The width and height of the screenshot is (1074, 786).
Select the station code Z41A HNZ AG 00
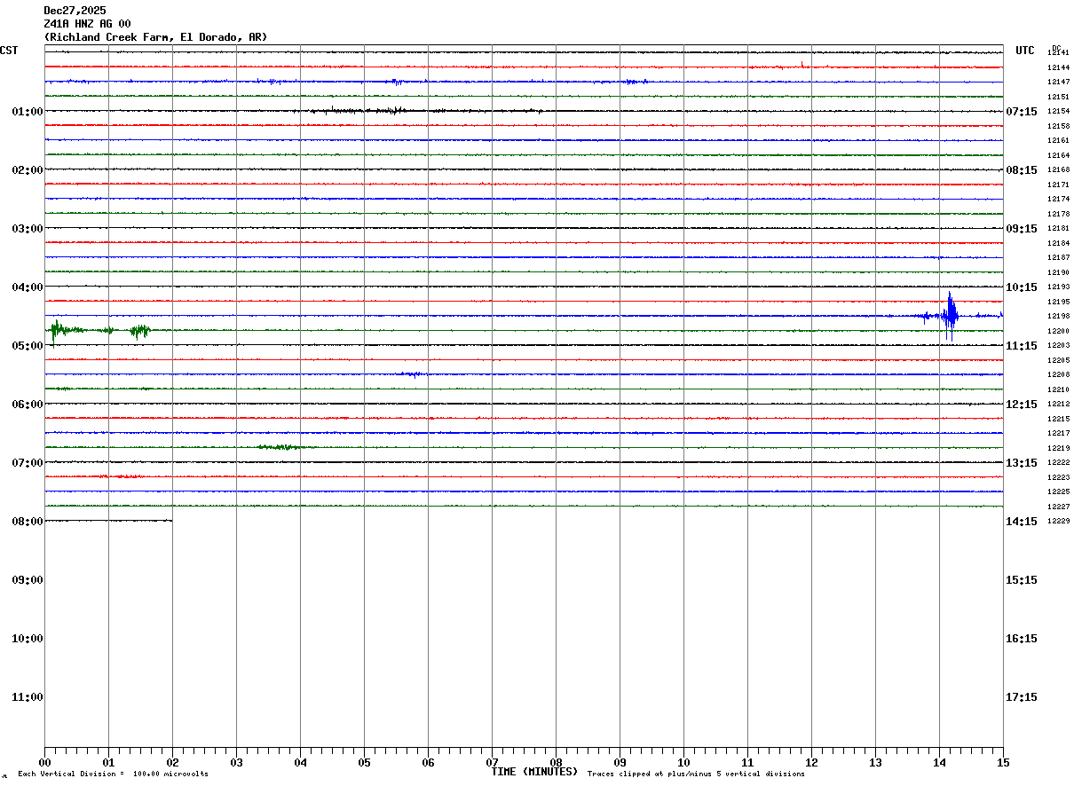(87, 24)
